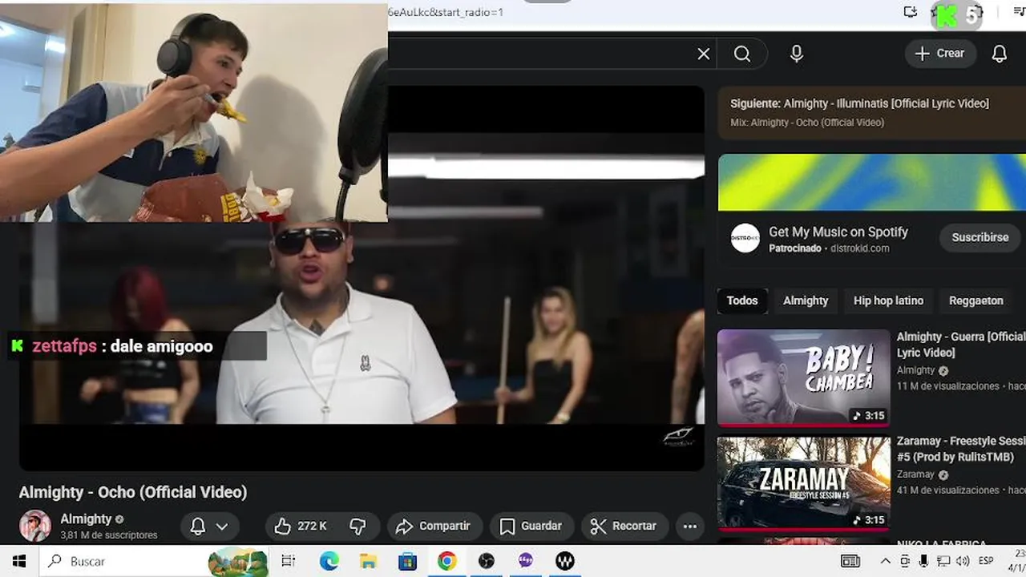Like the video with the thumbs up
Image resolution: width=1026 pixels, height=577 pixels.
(x=301, y=526)
